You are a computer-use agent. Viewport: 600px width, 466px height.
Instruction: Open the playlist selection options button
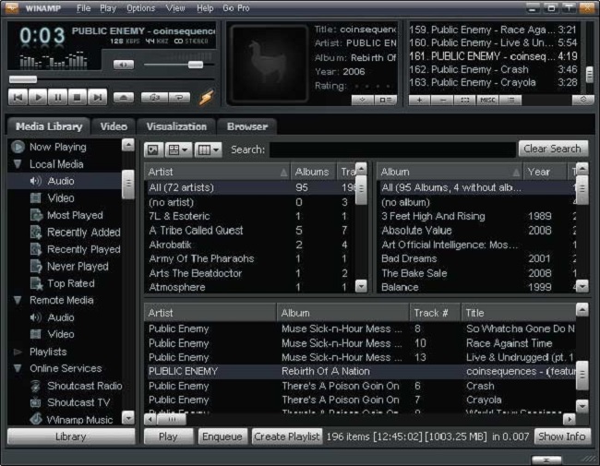click(465, 101)
